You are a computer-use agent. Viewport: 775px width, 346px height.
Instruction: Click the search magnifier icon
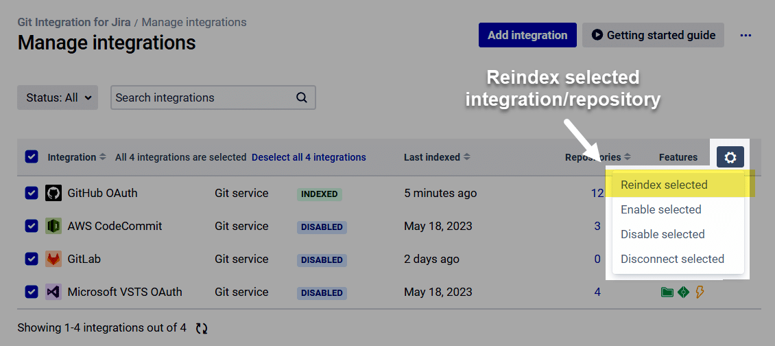click(302, 97)
